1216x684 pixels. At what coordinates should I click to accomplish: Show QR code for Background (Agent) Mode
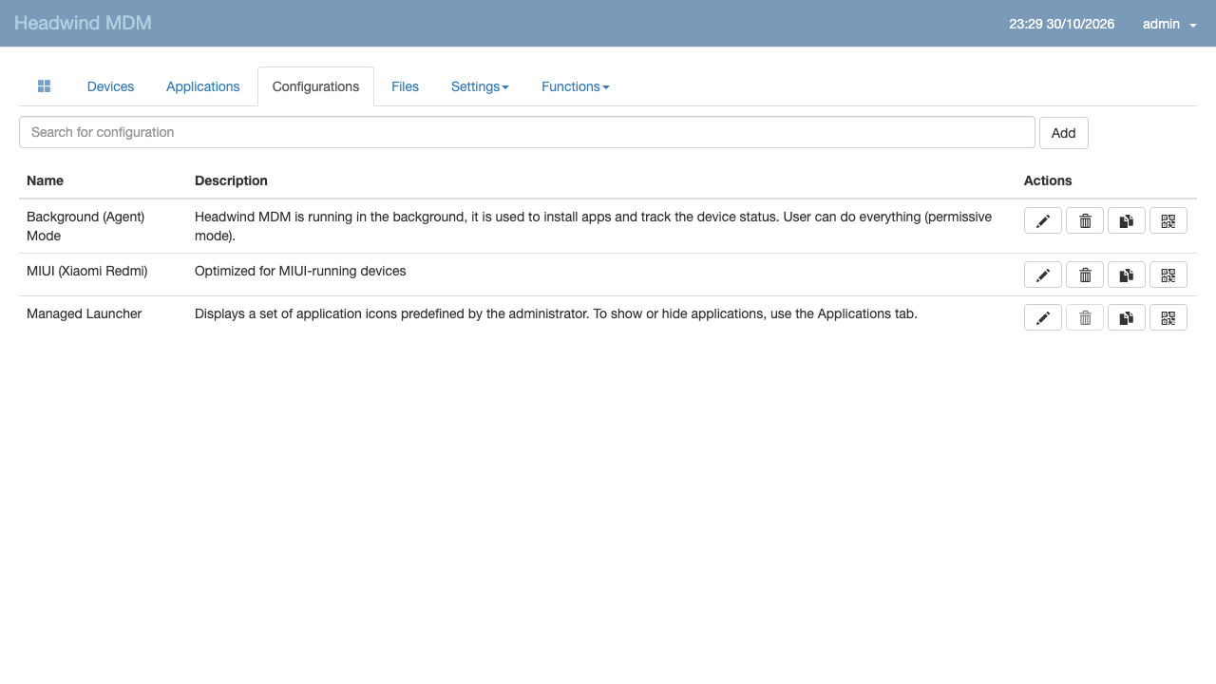point(1168,221)
